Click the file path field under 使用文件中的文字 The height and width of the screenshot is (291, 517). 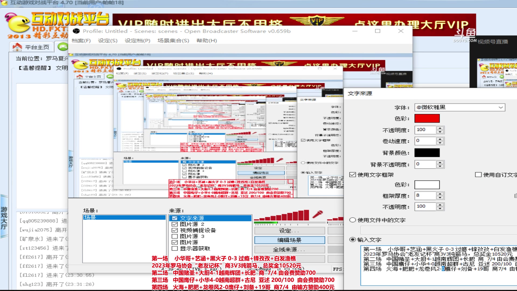[x=439, y=230]
